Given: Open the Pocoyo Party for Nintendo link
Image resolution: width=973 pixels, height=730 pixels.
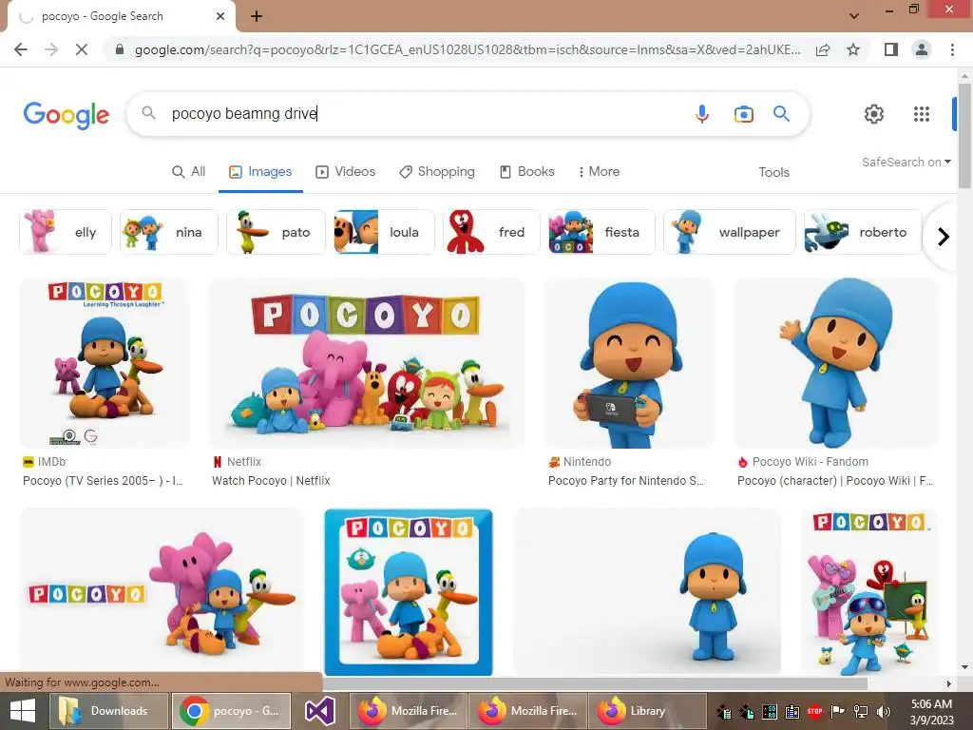Looking at the screenshot, I should [626, 480].
